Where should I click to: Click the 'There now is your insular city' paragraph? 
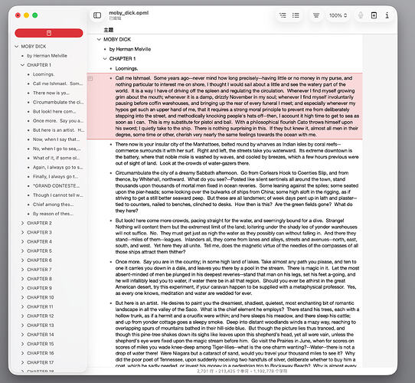click(x=237, y=154)
